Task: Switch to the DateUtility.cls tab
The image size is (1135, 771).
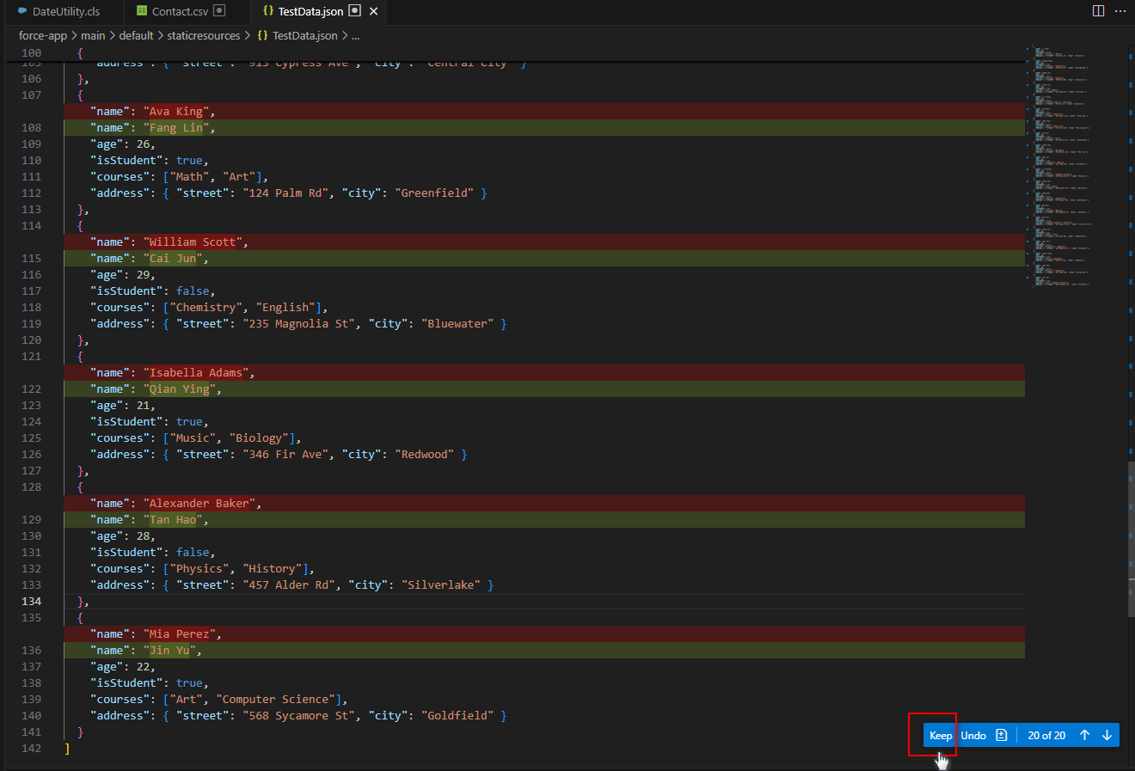Action: click(x=65, y=12)
